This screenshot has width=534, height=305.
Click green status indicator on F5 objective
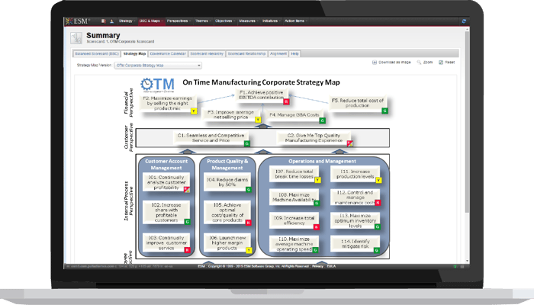[x=384, y=111]
